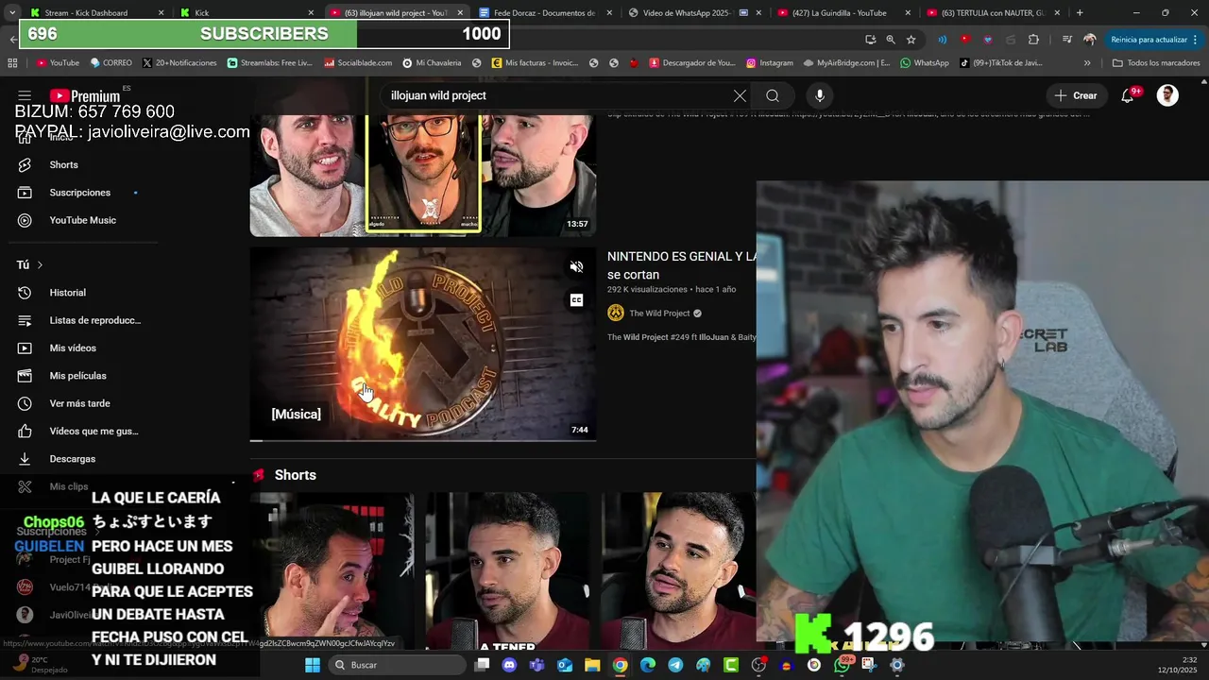This screenshot has width=1209, height=680.
Task: Open the browser zoom magnifier icon
Action: point(891,40)
